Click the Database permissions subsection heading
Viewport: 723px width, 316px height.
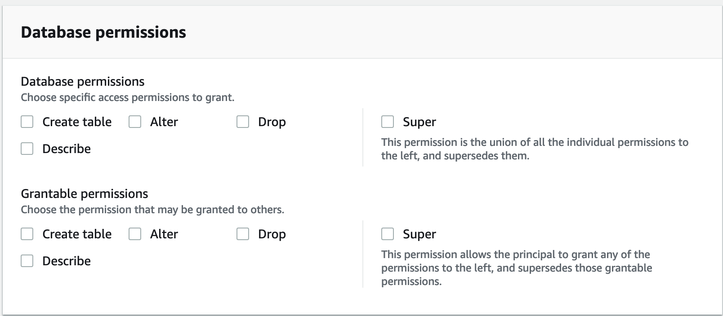(82, 81)
